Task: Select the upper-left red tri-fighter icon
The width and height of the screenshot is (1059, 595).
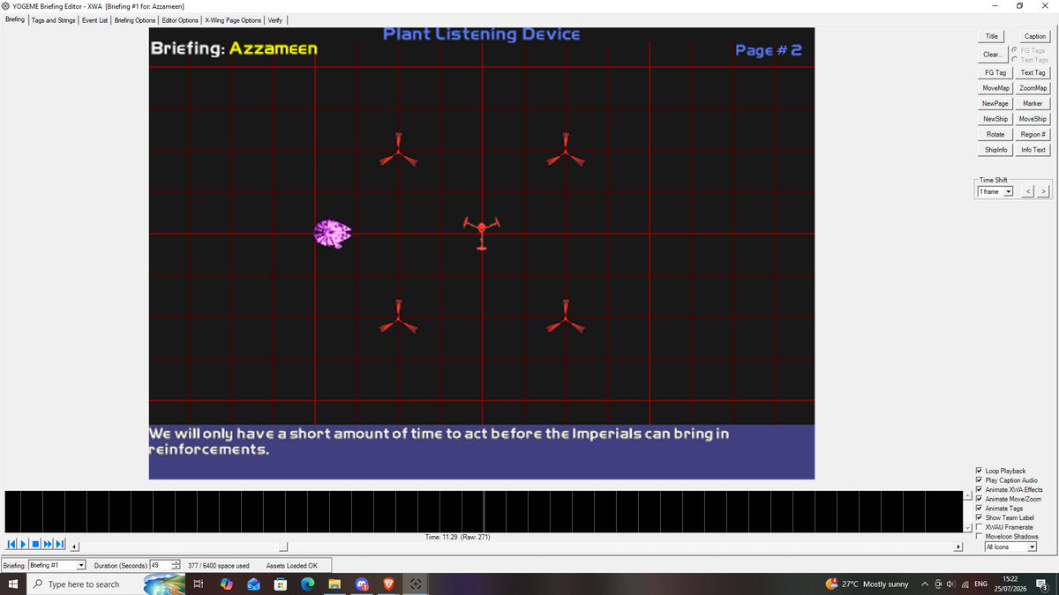Action: [397, 149]
